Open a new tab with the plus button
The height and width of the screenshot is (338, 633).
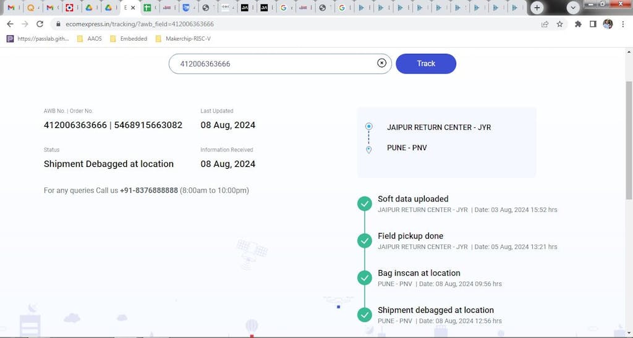pyautogui.click(x=537, y=7)
